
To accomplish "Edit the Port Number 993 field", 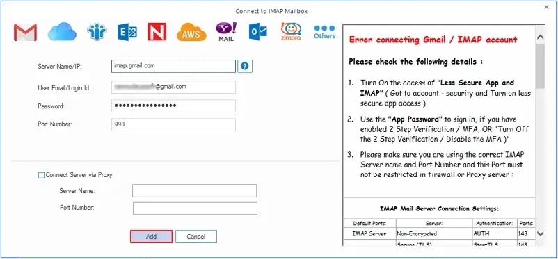I will click(173, 125).
